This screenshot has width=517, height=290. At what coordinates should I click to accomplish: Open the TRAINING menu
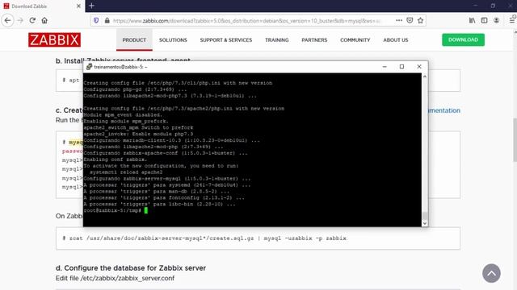276,40
